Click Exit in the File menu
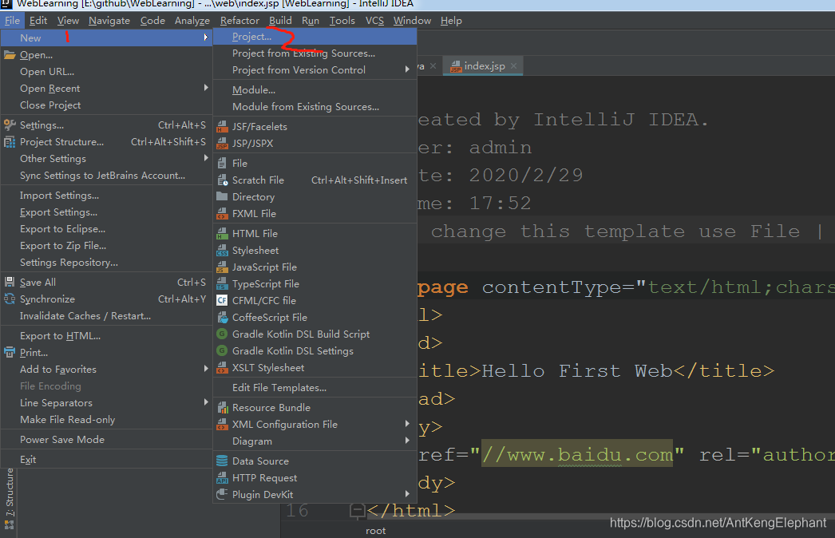This screenshot has height=538, width=835. coord(106,459)
